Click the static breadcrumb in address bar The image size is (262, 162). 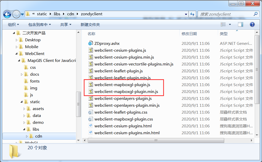click(x=42, y=14)
